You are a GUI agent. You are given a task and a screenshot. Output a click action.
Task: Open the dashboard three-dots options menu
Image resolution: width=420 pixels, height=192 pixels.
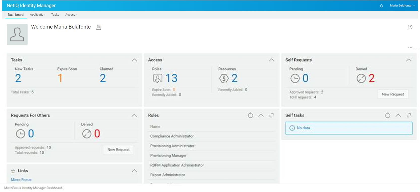[410, 48]
